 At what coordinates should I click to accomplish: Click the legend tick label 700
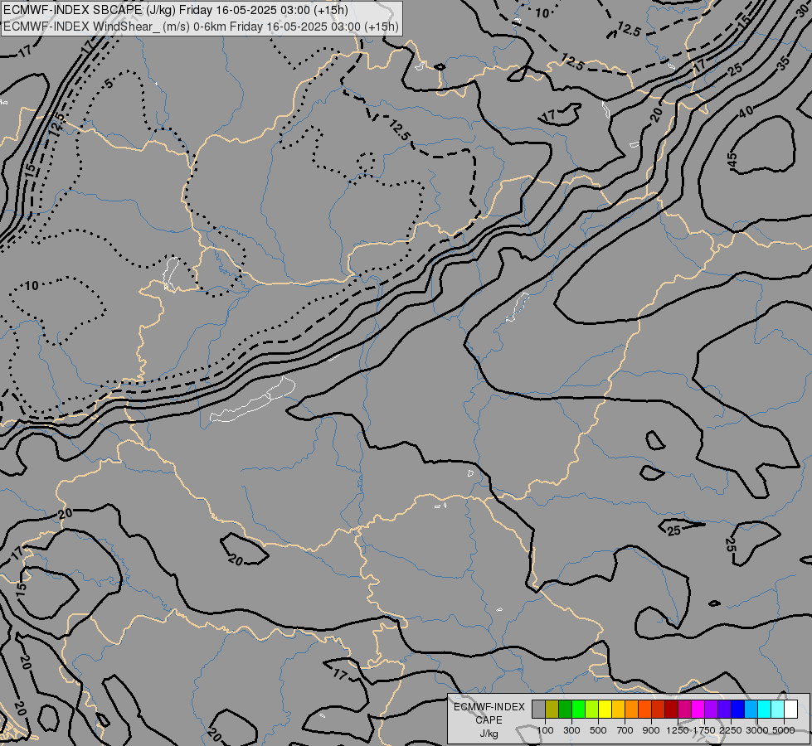point(625,730)
